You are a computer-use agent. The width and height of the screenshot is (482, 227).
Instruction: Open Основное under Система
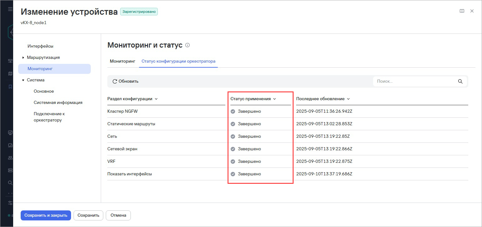[x=44, y=91]
